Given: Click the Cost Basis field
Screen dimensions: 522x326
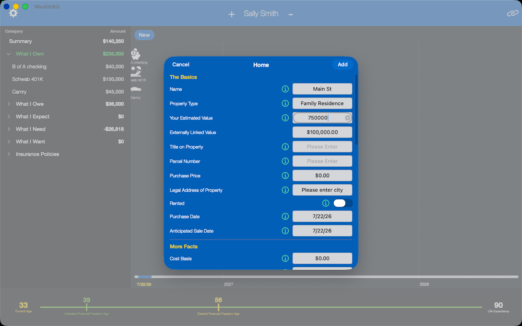Looking at the screenshot, I should click(322, 258).
